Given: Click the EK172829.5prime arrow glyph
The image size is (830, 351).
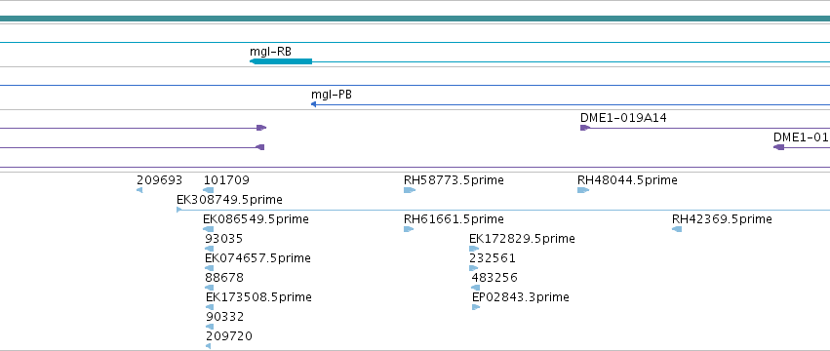Looking at the screenshot, I should coord(474,249).
